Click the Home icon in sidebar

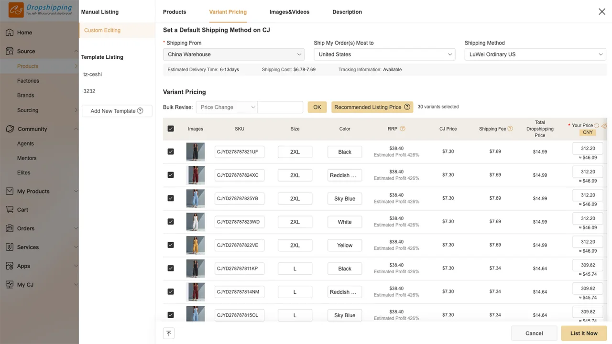(x=10, y=32)
